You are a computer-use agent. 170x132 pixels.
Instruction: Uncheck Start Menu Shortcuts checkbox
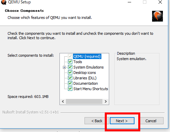tap(70, 89)
